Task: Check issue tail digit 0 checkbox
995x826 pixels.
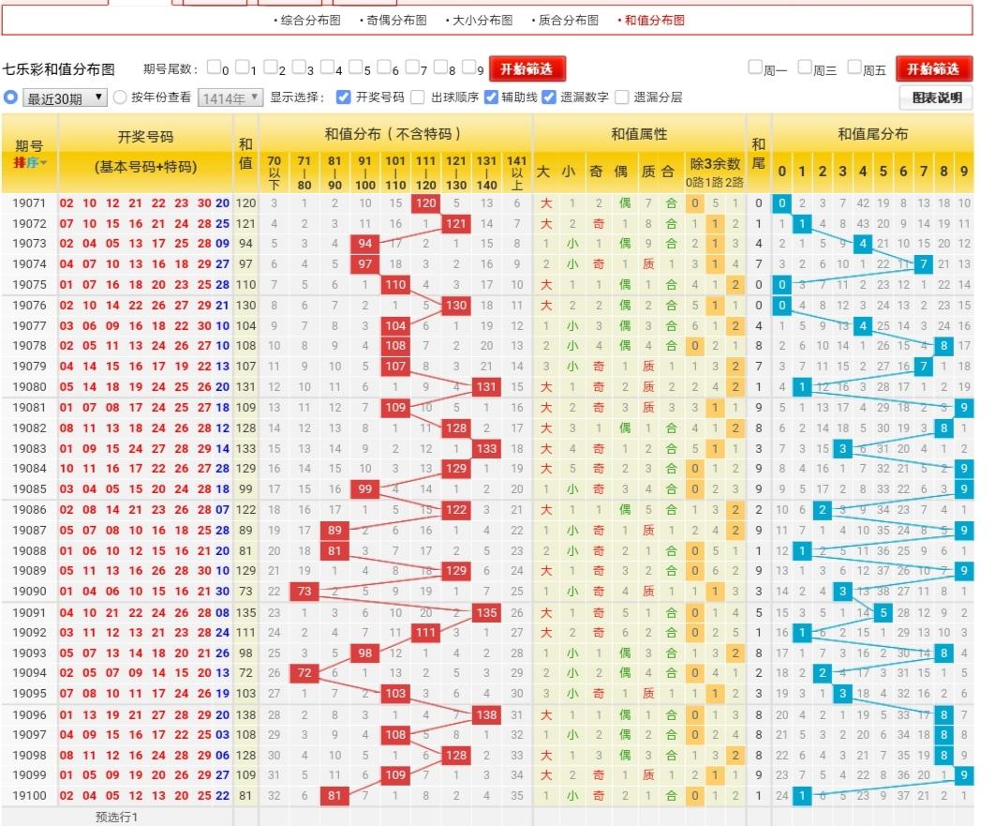Action: pos(214,67)
